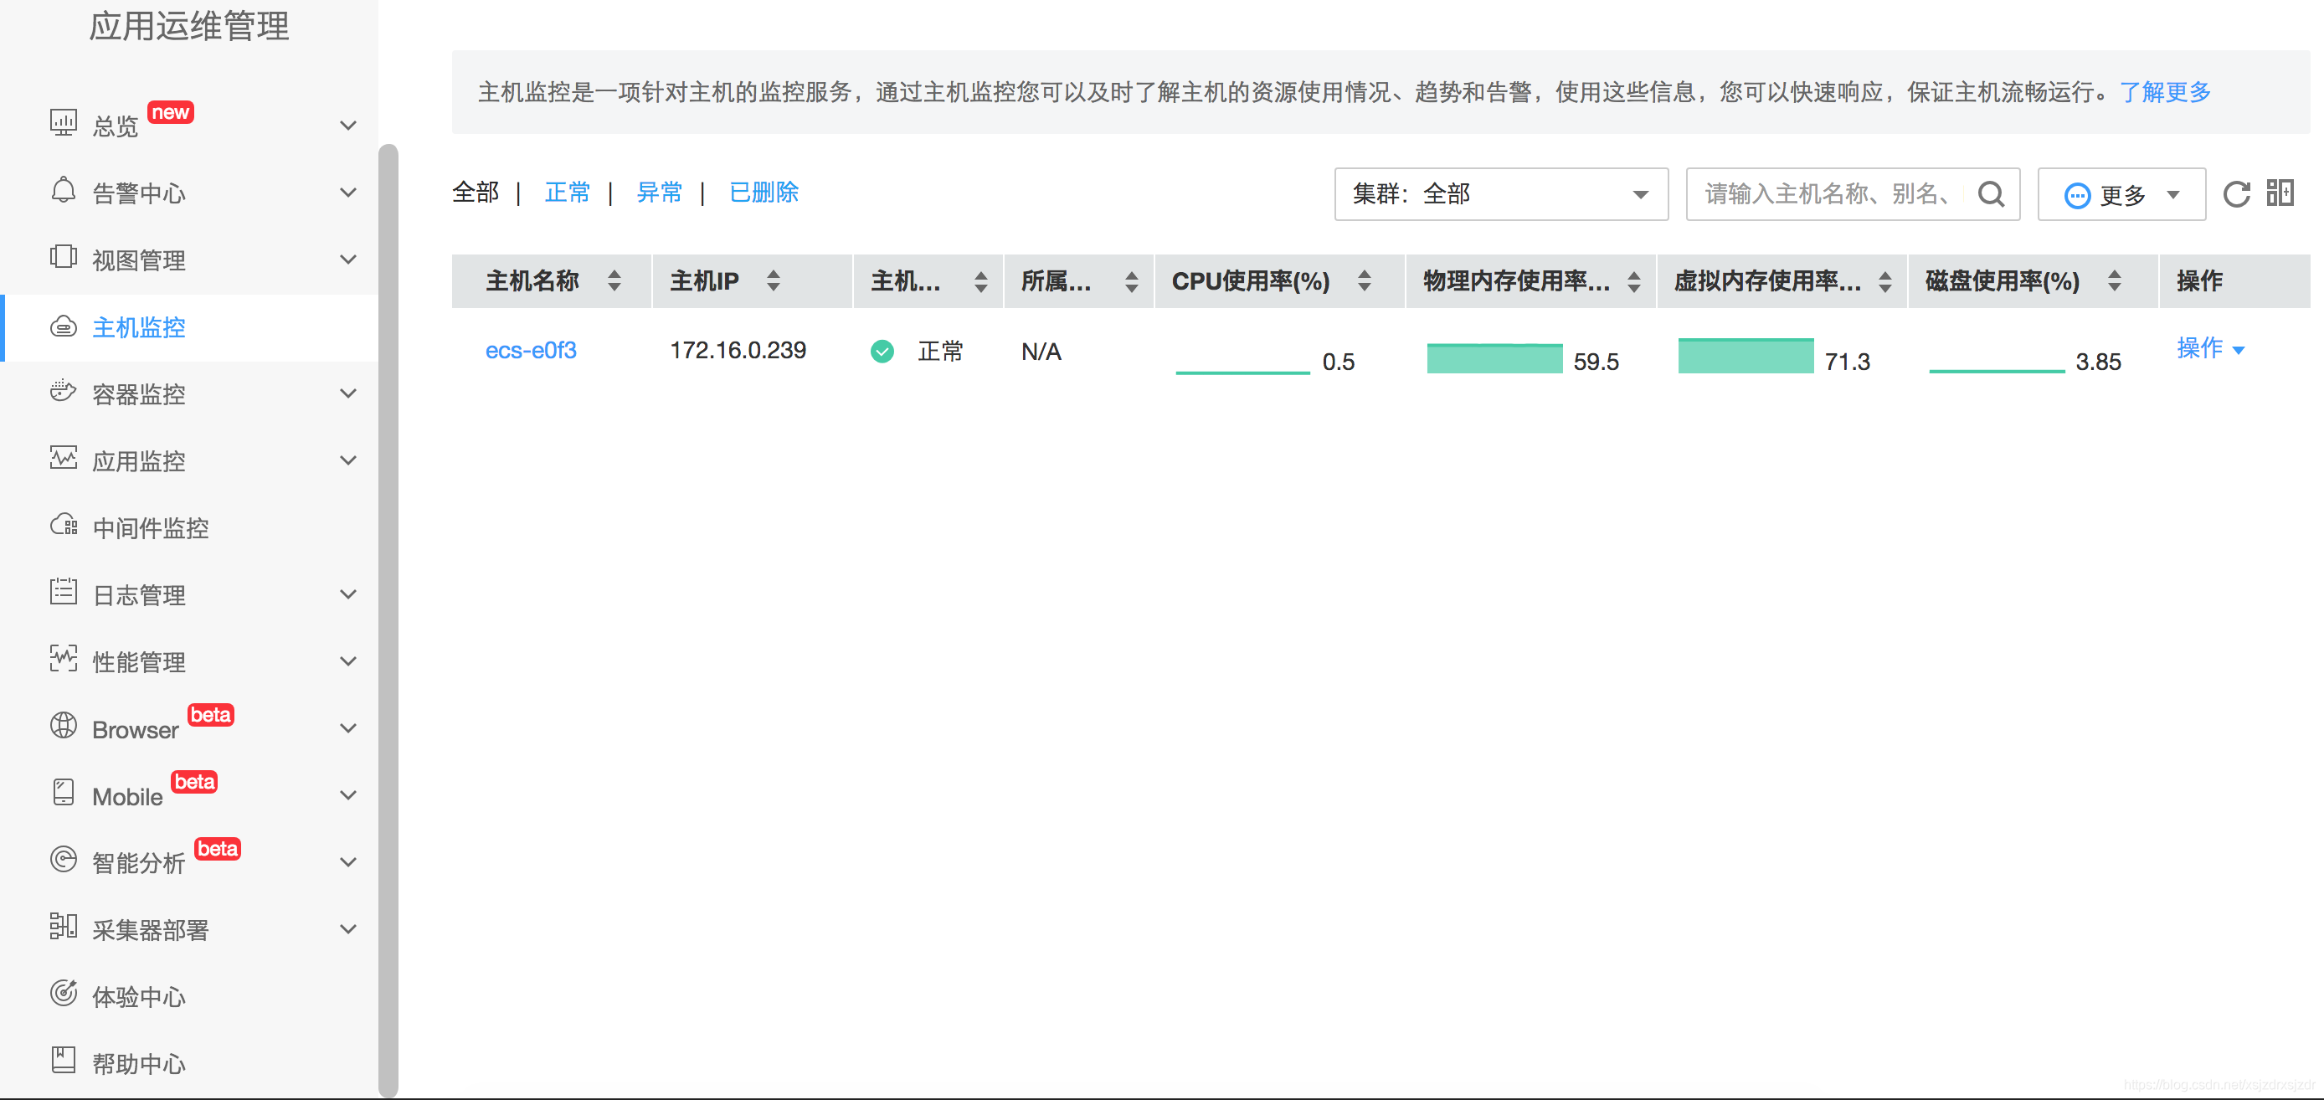
Task: Click the search magnifier icon
Action: point(1990,194)
